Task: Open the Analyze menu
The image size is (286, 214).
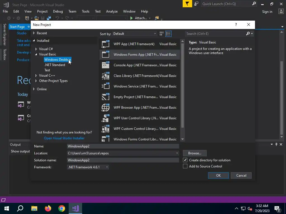Action: click(x=112, y=11)
